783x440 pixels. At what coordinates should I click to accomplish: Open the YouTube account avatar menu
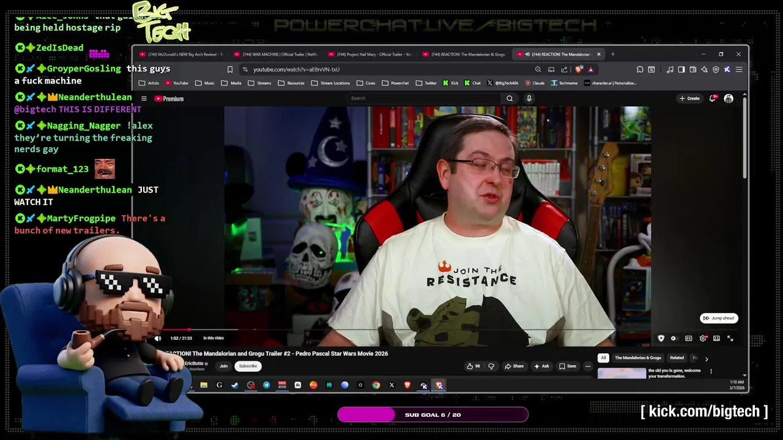click(729, 98)
